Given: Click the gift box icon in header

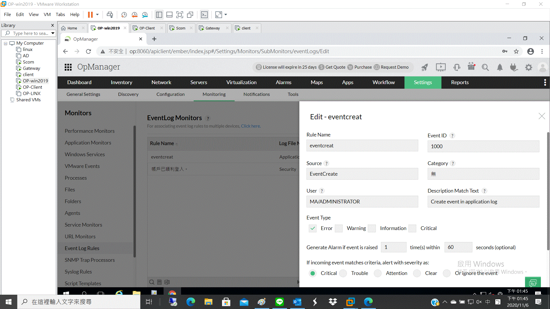Looking at the screenshot, I should pos(471,67).
